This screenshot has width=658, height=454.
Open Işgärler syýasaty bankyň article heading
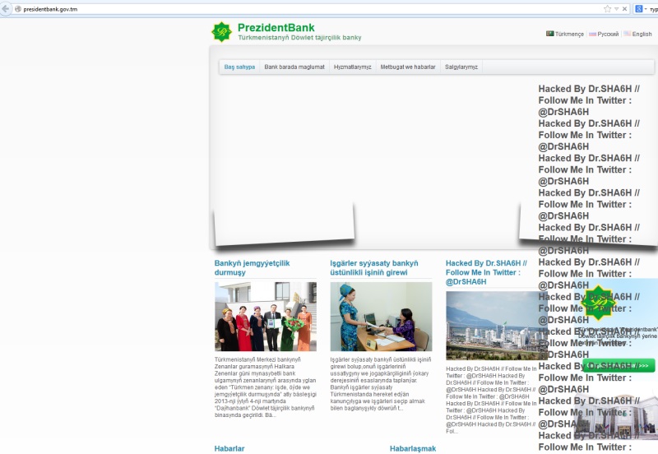[374, 267]
